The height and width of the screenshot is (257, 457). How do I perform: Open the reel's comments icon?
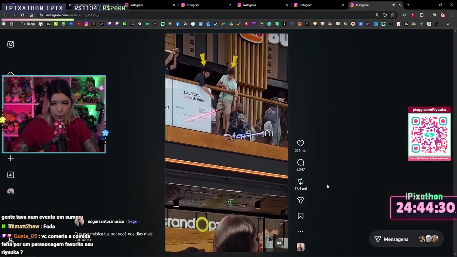[x=301, y=162]
